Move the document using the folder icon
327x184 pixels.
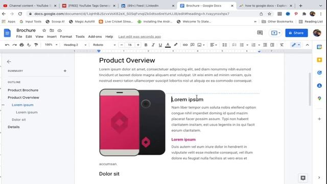click(x=52, y=31)
